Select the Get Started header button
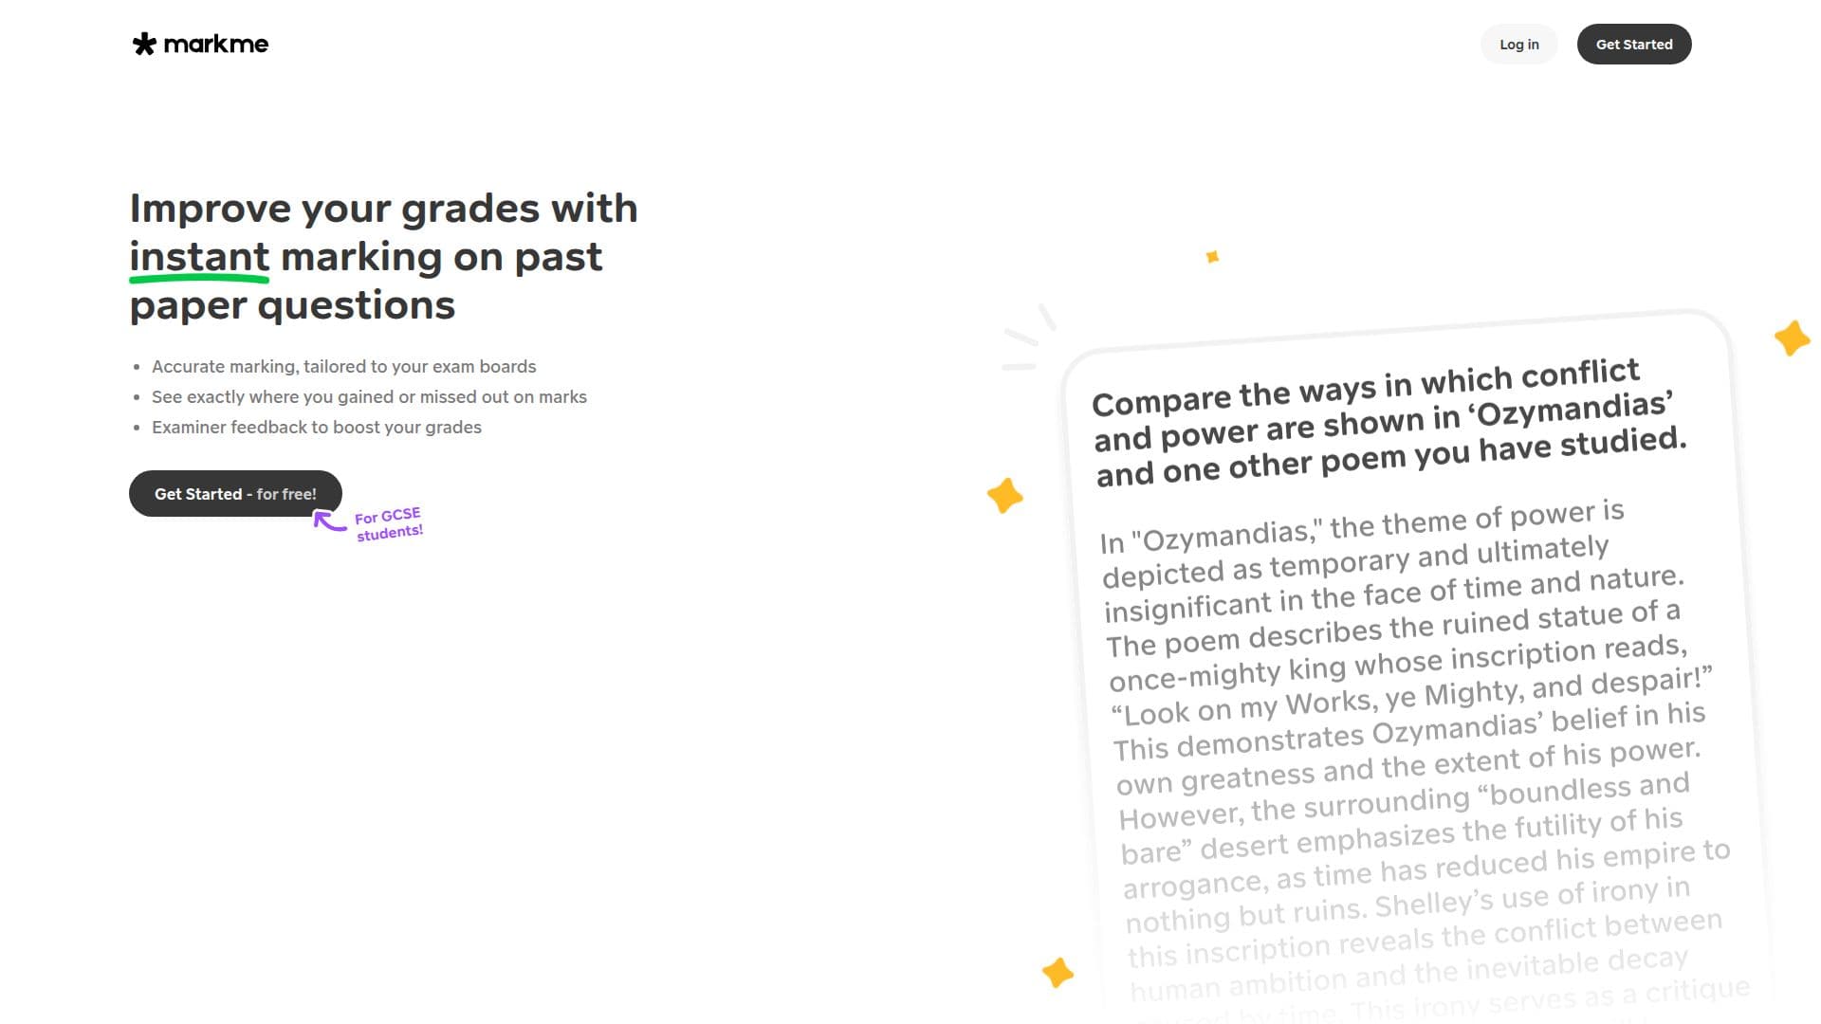 1633,45
